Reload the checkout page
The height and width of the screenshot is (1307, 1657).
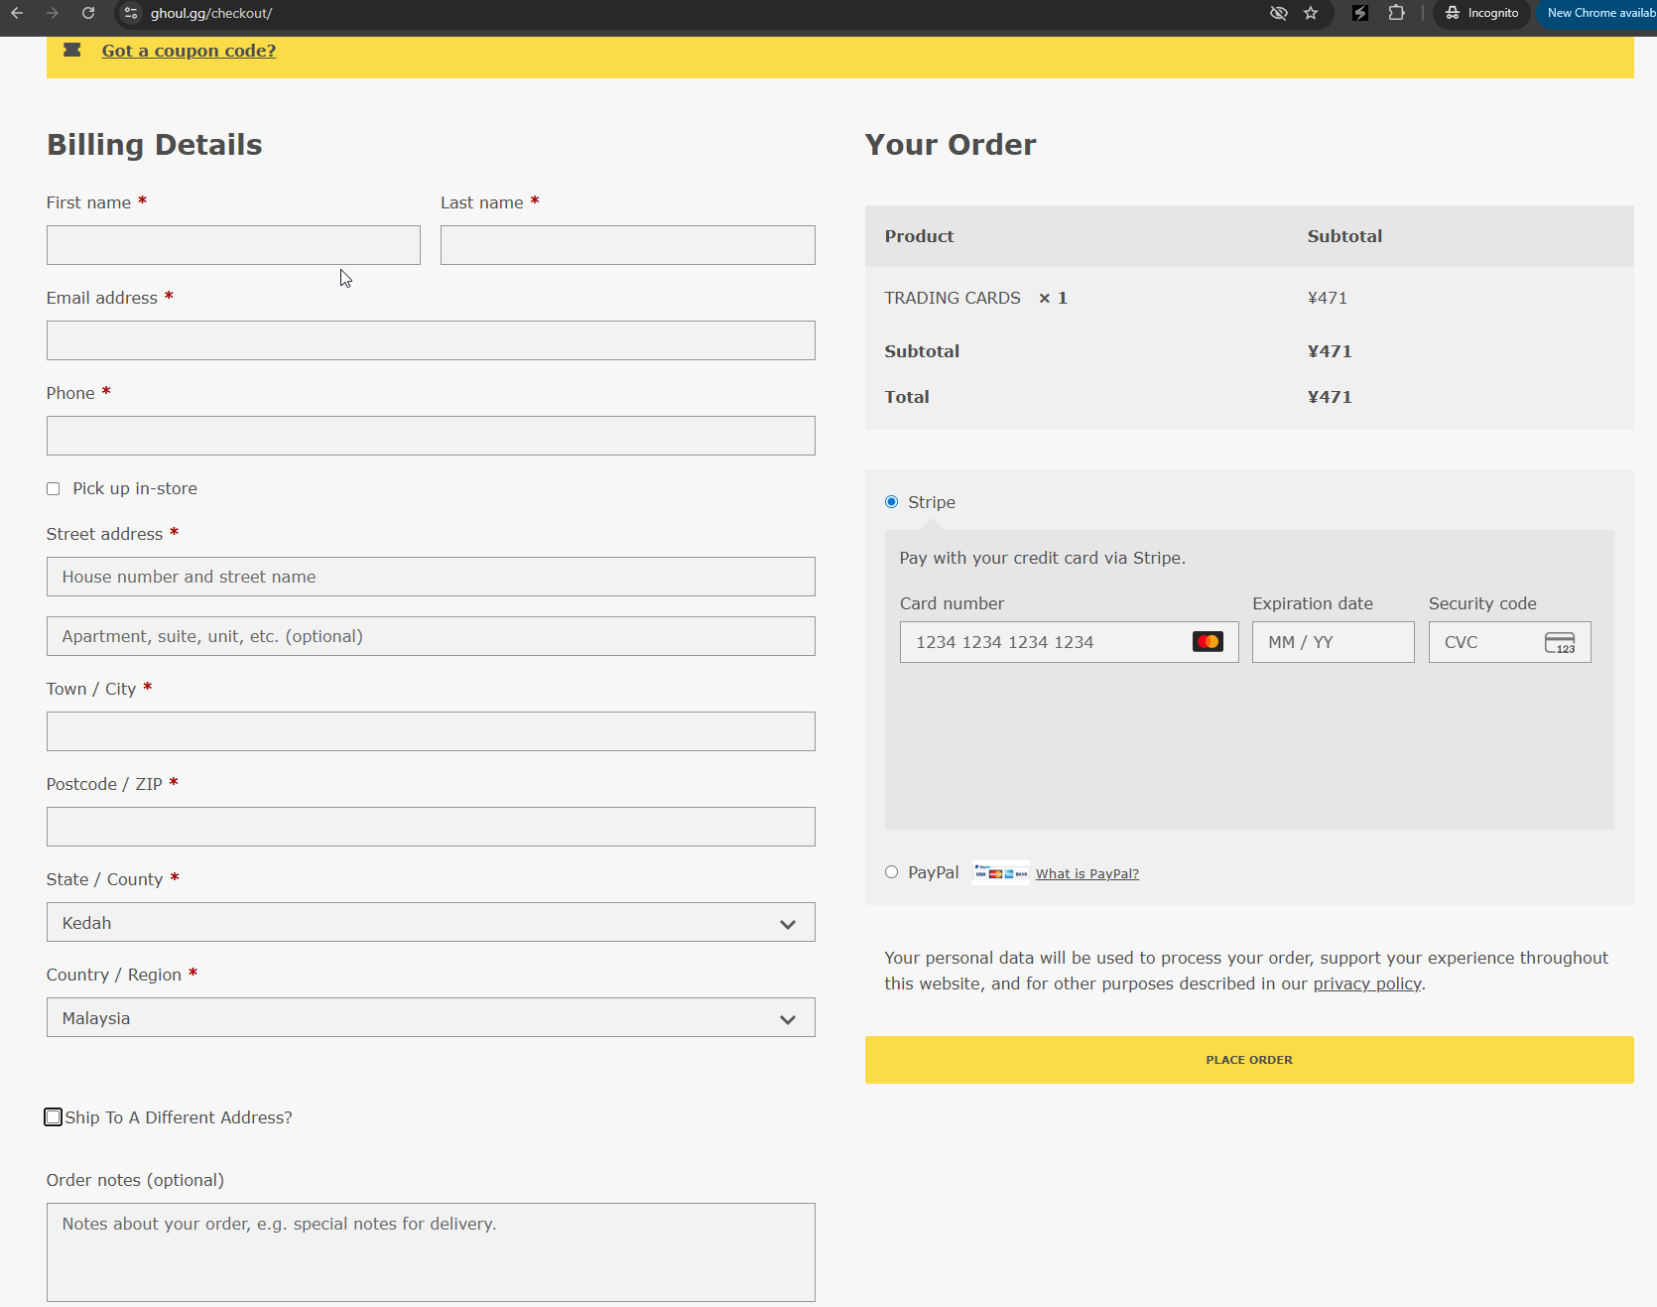[x=88, y=13]
